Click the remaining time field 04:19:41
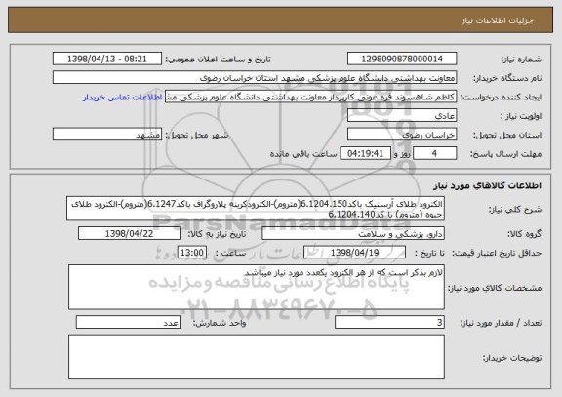Screen dimensions: 562x397 (365, 153)
